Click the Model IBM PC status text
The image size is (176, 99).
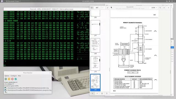(11, 82)
